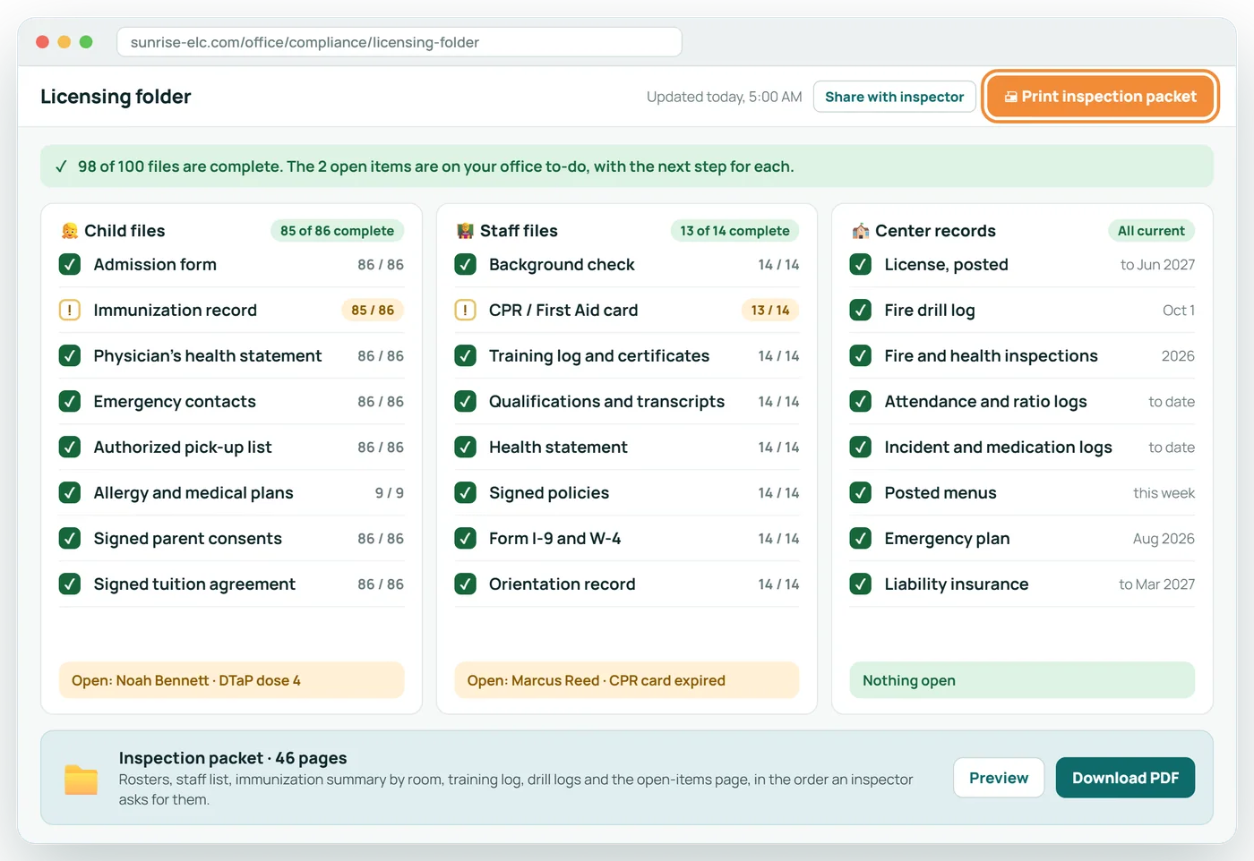1254x861 pixels.
Task: Click printer icon in Print inspection packet
Action: coord(1010,97)
